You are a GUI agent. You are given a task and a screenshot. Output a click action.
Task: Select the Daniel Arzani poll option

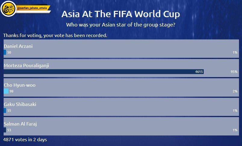tap(121, 48)
